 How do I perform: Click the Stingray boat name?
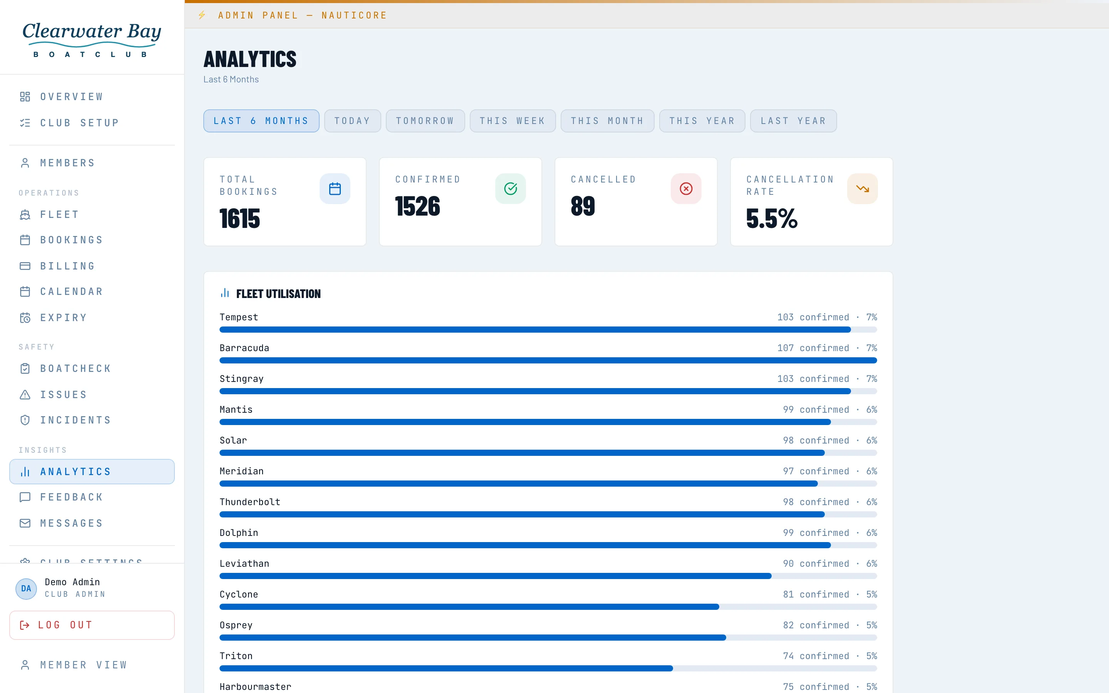point(241,378)
